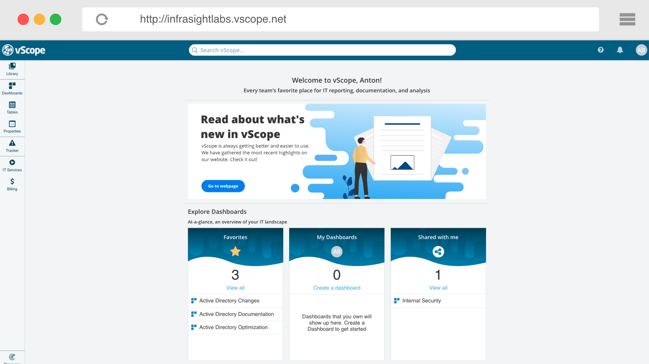Open the help question mark icon
The image size is (649, 364).
pos(601,50)
